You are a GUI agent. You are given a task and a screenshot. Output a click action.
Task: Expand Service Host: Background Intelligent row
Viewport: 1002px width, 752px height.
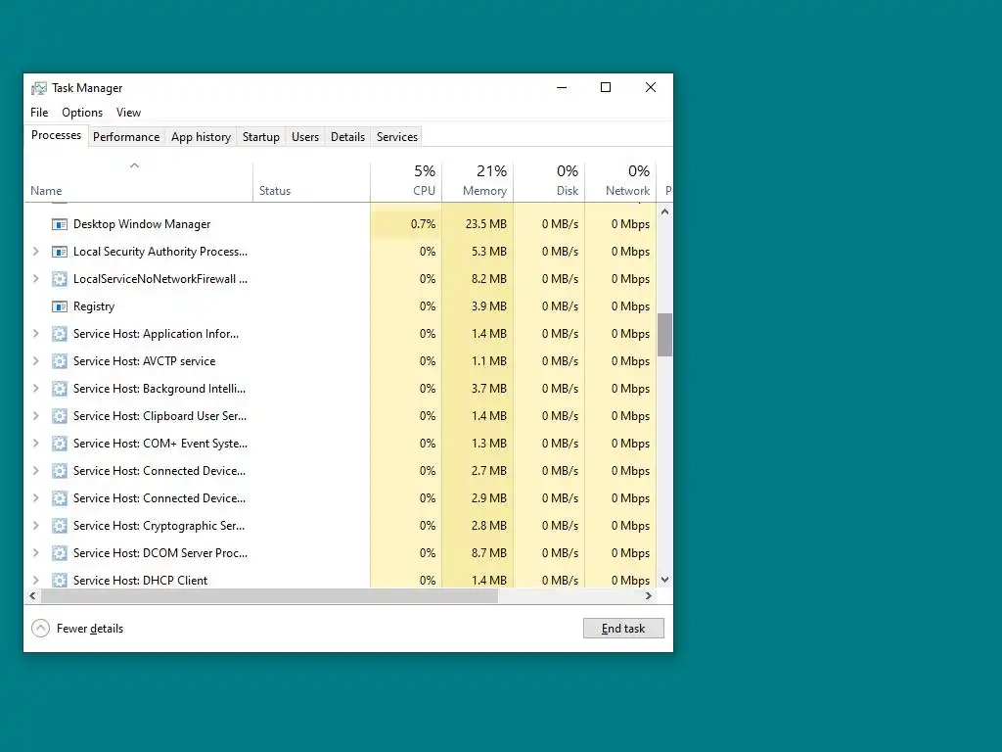coord(36,389)
